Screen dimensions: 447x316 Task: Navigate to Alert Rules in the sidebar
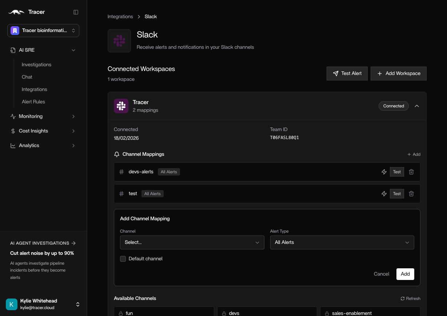(x=33, y=102)
